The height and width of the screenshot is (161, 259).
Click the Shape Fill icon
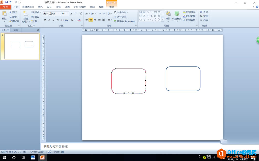(x=184, y=12)
